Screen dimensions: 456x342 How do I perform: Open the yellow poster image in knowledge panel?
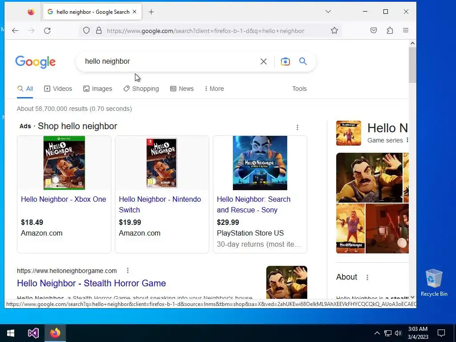350,228
